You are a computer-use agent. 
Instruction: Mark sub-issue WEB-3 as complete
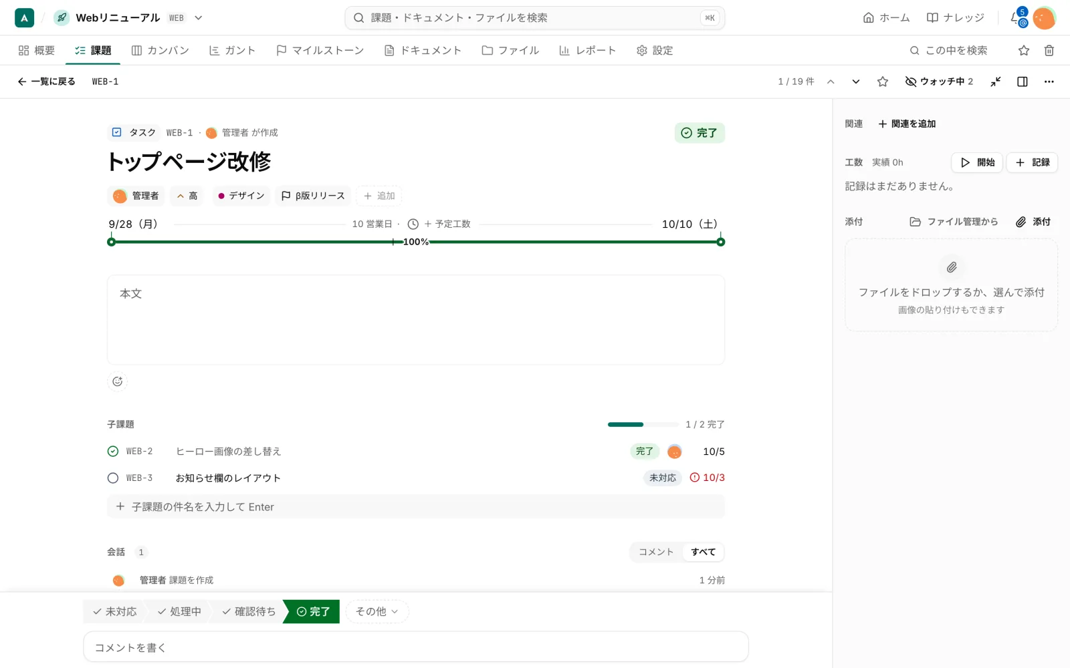pyautogui.click(x=113, y=478)
